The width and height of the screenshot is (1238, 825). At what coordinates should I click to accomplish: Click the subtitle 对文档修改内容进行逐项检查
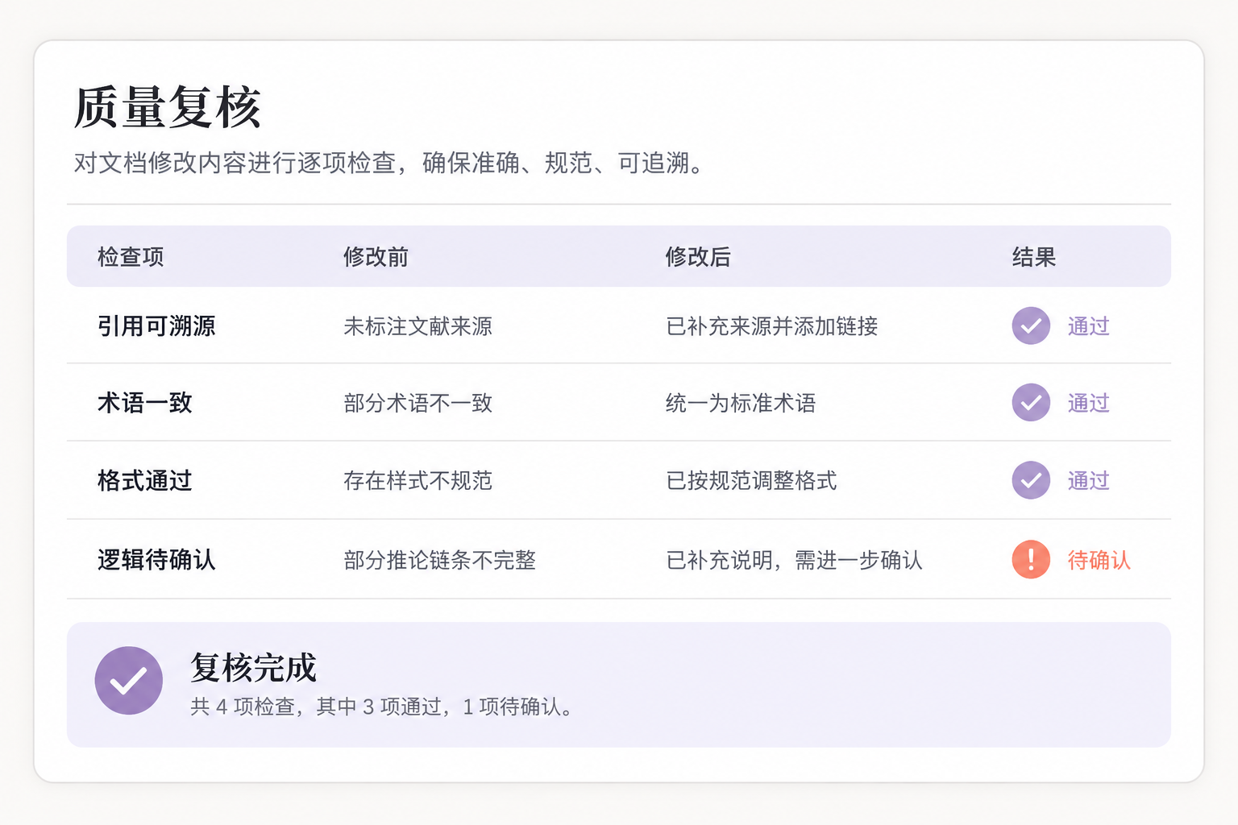point(235,164)
